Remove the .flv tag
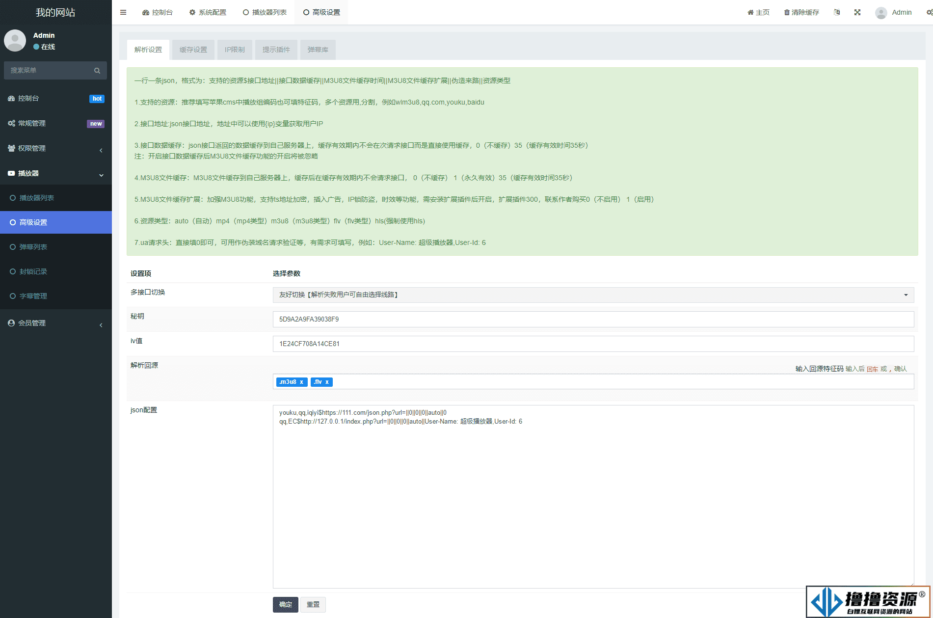Screen dimensions: 933x618 point(327,382)
